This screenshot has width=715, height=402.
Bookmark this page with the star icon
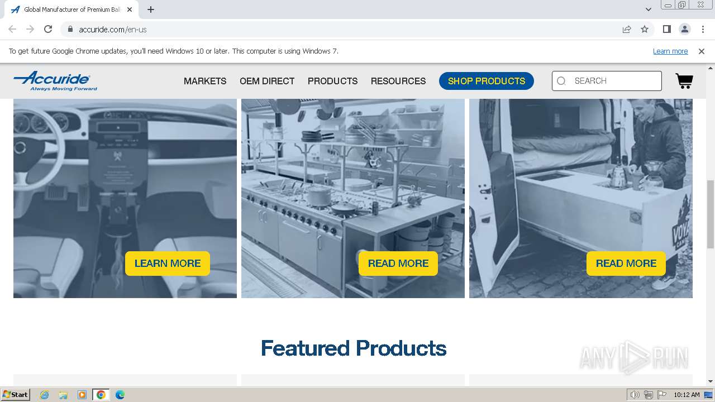point(645,29)
